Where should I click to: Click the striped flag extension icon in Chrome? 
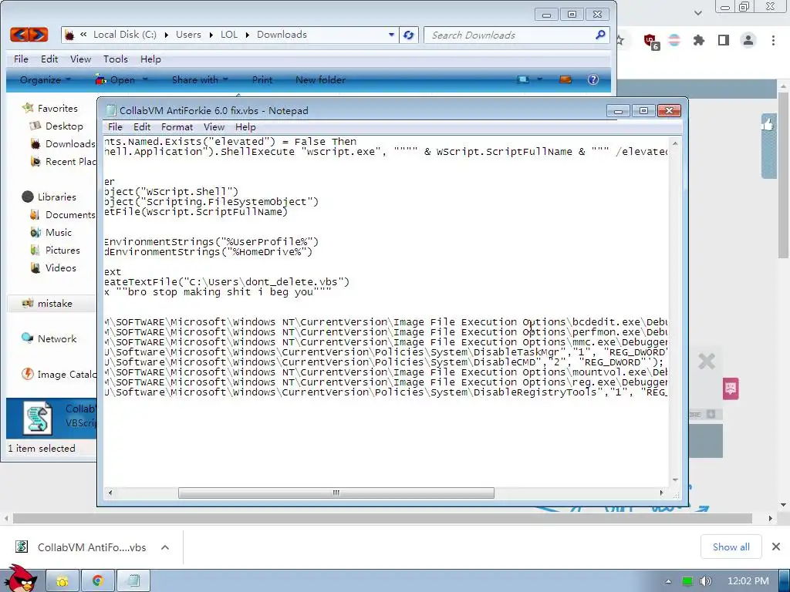[x=674, y=40]
